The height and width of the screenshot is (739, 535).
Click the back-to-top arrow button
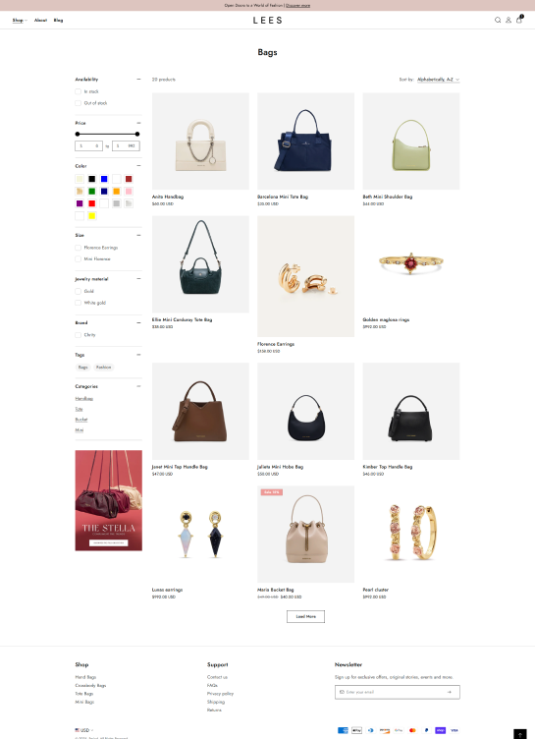pos(519,734)
